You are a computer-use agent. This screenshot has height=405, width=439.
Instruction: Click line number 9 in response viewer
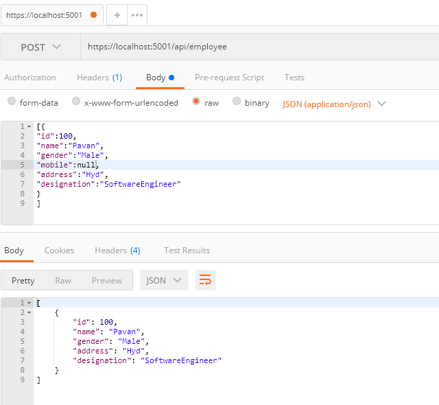tap(23, 380)
